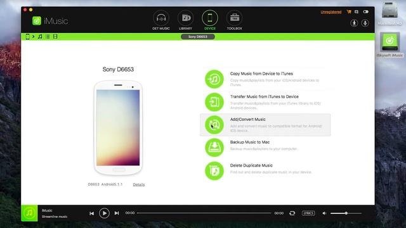The height and width of the screenshot is (228, 406).
Task: Click the iMusic logo icon
Action: 37,21
